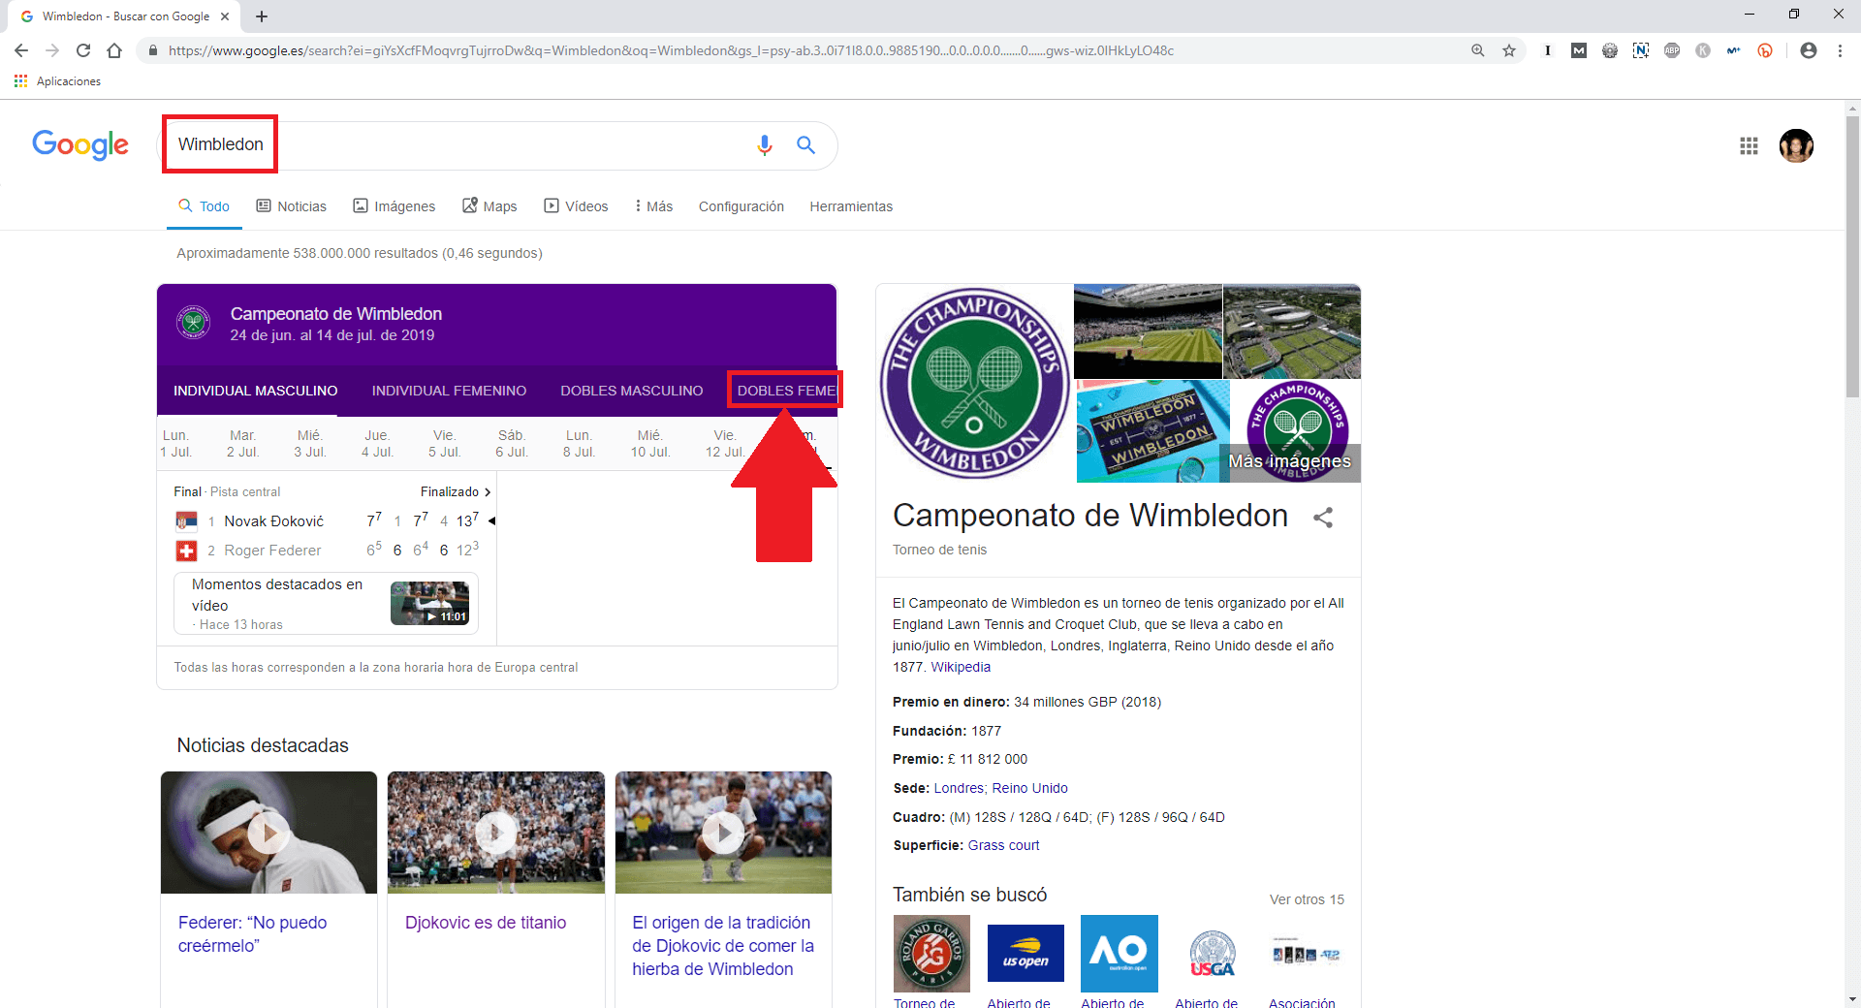Viewport: 1861px width, 1008px height.
Task: Go to Google homepage via logo
Action: click(80, 144)
